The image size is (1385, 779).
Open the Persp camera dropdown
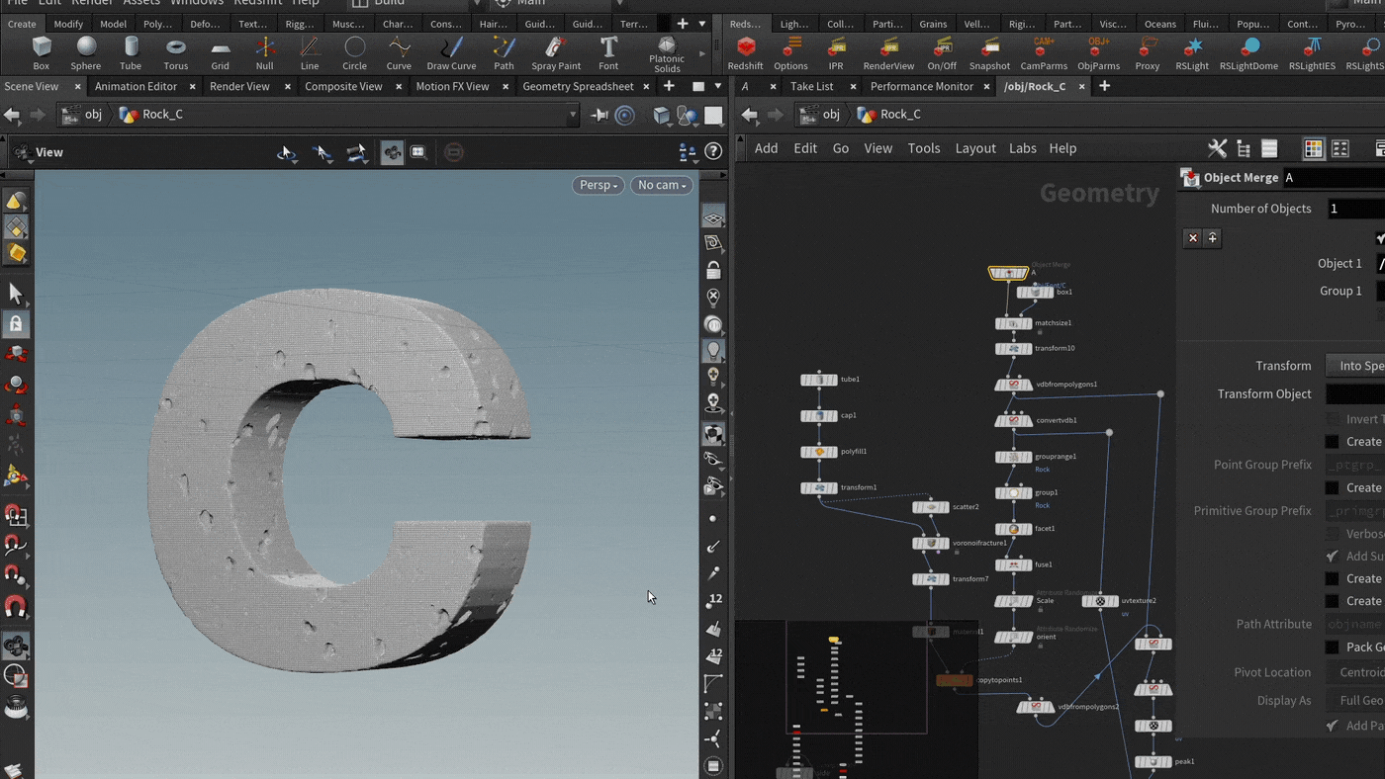click(x=598, y=185)
